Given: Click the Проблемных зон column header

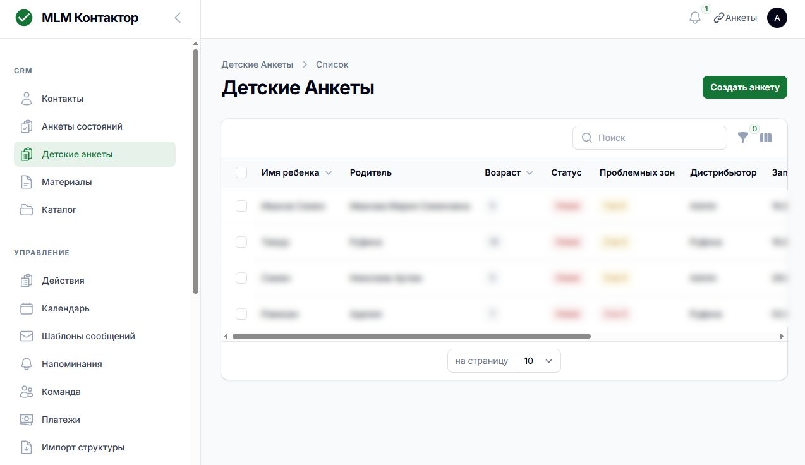Looking at the screenshot, I should (637, 172).
